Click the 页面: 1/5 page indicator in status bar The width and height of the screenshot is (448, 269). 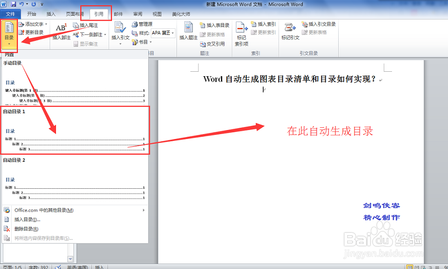[x=12, y=267]
